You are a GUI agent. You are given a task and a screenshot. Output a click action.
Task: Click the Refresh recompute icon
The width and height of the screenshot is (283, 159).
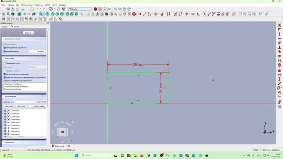(58, 9)
